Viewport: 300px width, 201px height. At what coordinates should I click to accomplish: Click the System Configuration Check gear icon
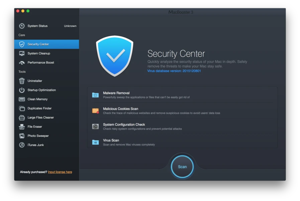[95, 127]
